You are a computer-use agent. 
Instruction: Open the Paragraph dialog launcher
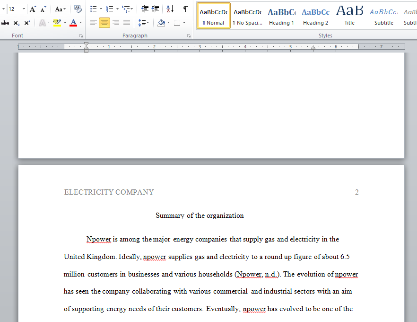[189, 36]
